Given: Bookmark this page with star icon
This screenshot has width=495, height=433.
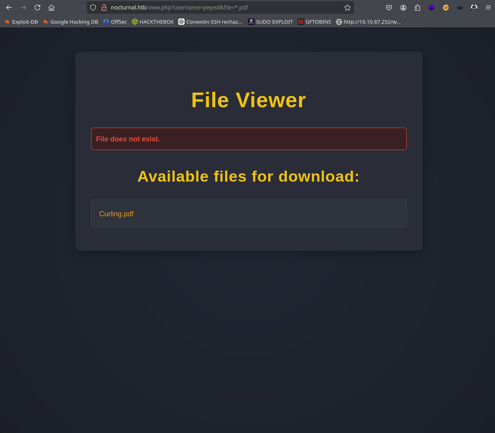Looking at the screenshot, I should coord(347,7).
